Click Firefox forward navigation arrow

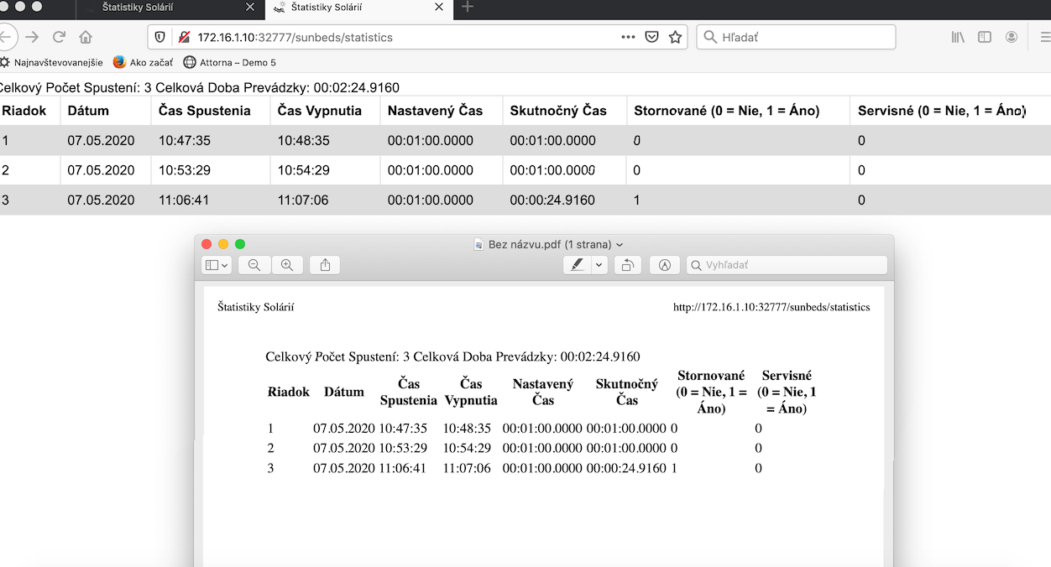(32, 37)
